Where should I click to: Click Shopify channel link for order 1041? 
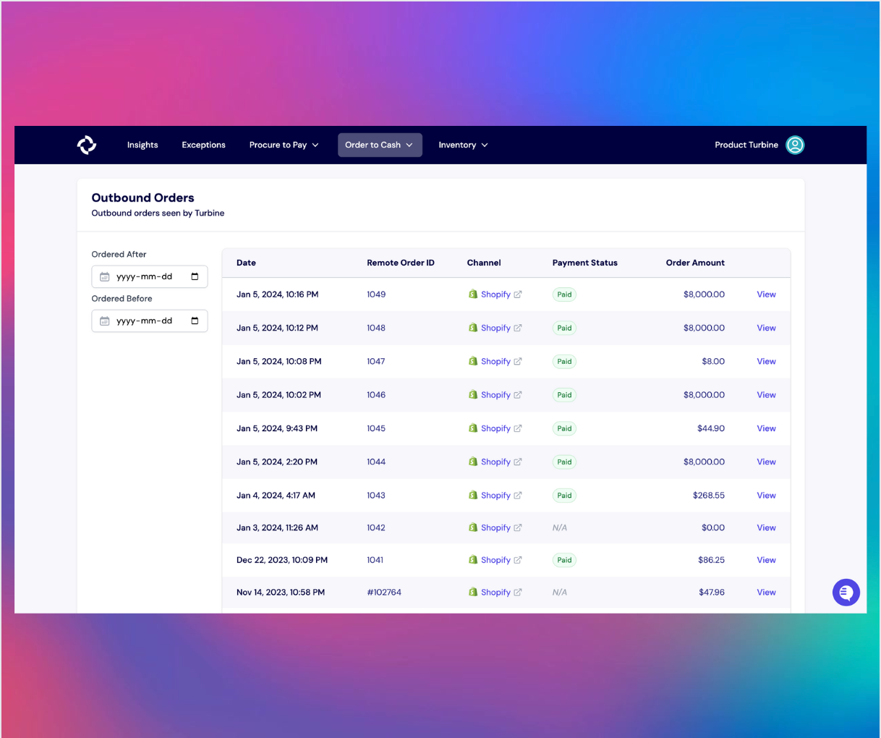[x=495, y=560]
